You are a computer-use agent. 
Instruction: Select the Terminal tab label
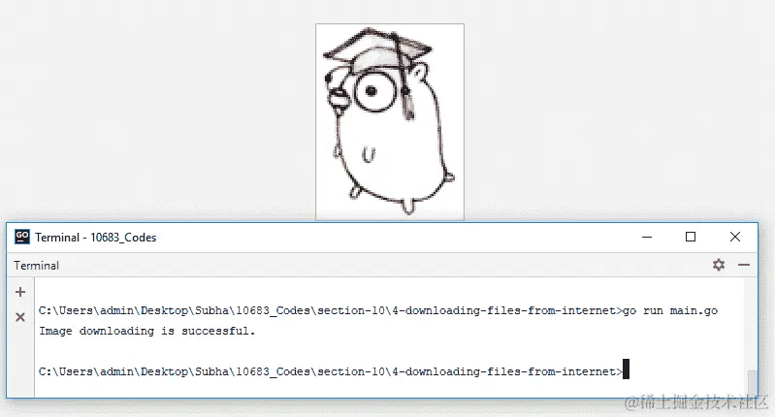(37, 266)
